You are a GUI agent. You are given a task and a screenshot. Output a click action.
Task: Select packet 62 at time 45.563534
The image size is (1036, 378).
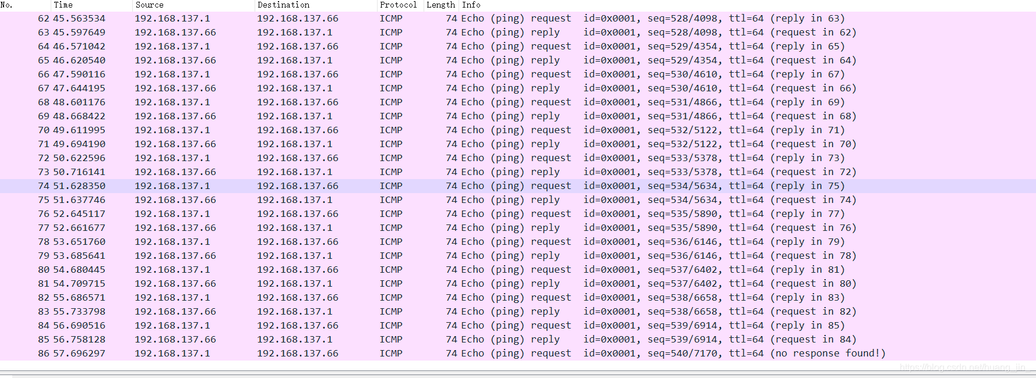[518, 19]
